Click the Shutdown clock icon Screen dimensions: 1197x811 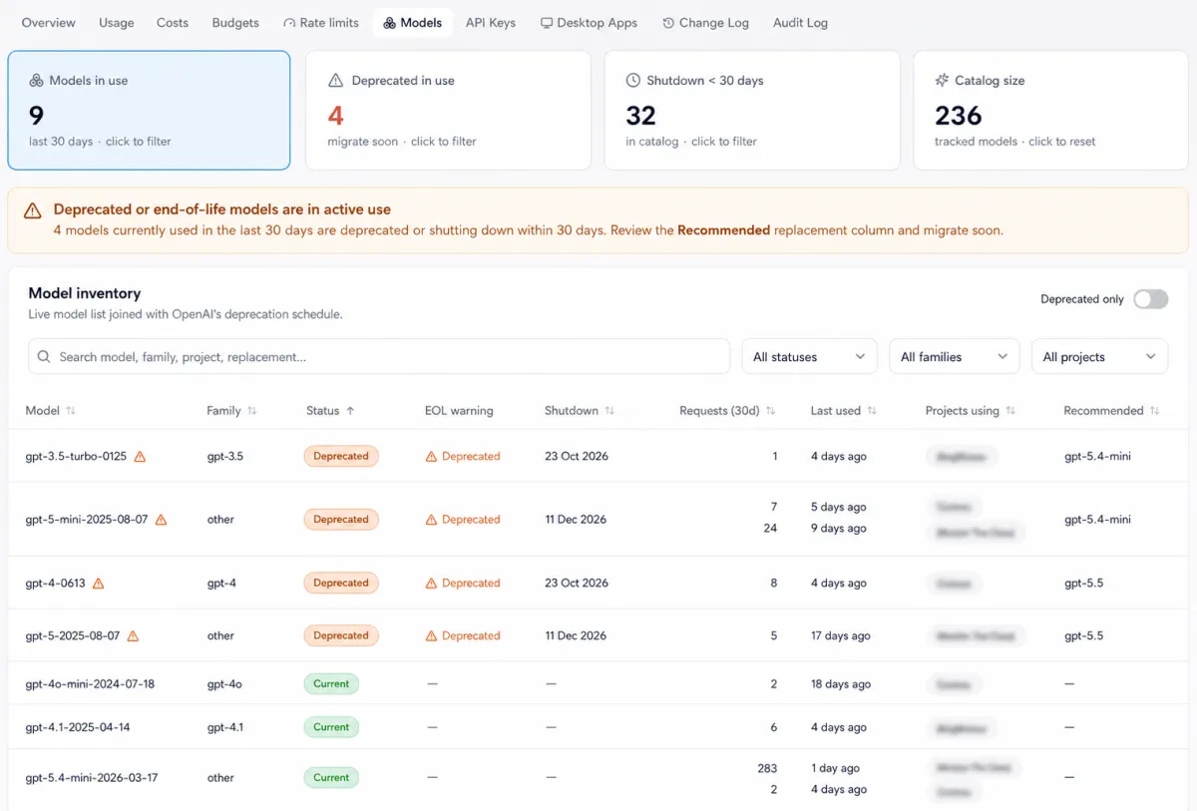click(x=632, y=81)
